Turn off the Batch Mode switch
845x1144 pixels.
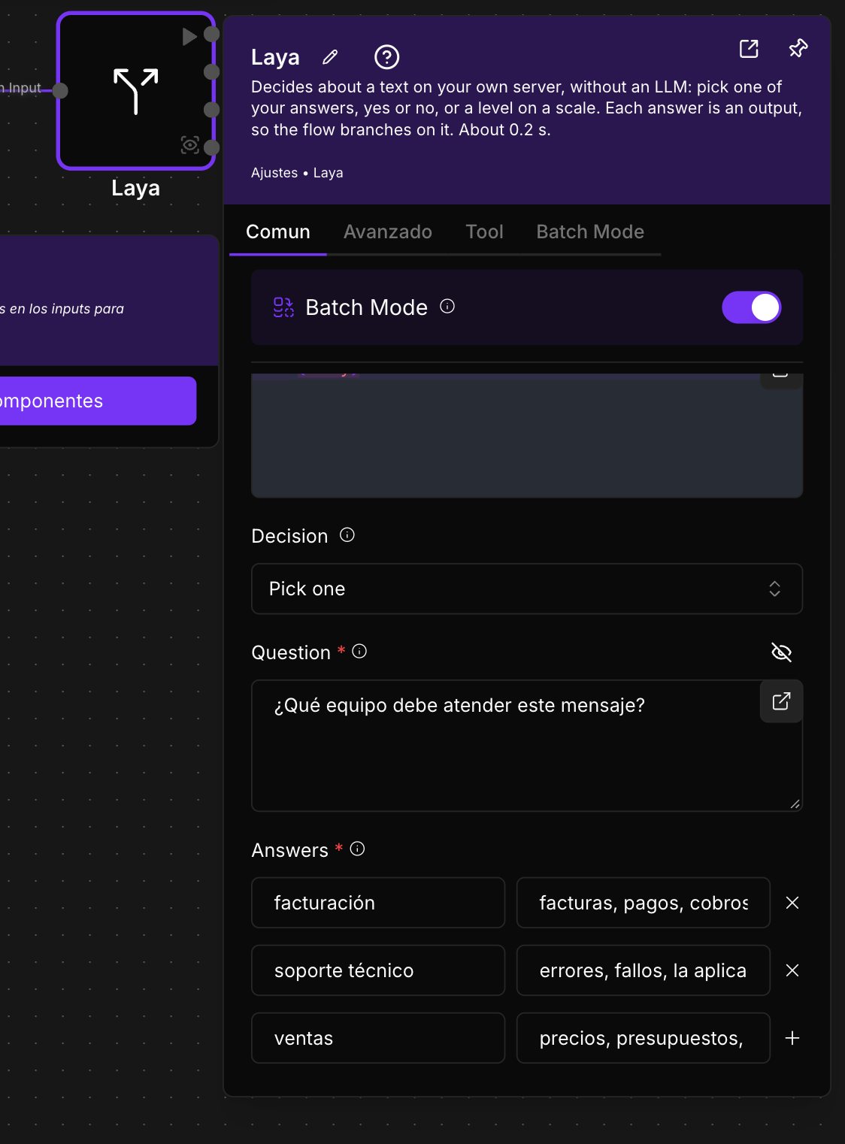click(x=752, y=307)
